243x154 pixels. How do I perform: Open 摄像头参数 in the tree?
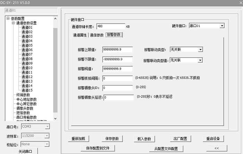[x=25, y=108]
